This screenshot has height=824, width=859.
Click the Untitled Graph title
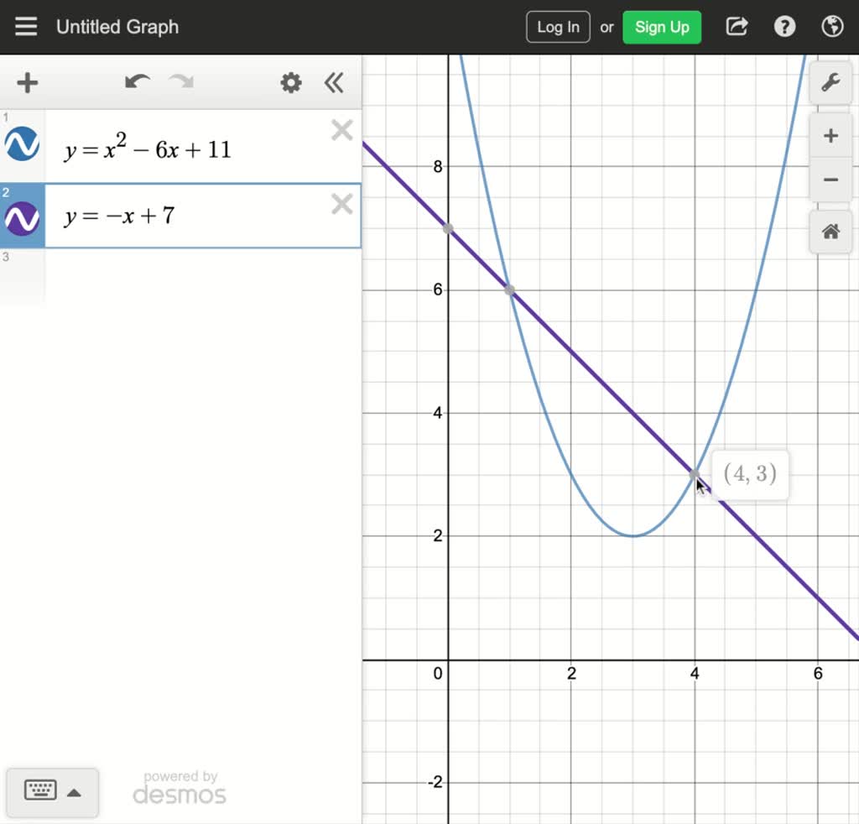pyautogui.click(x=117, y=26)
